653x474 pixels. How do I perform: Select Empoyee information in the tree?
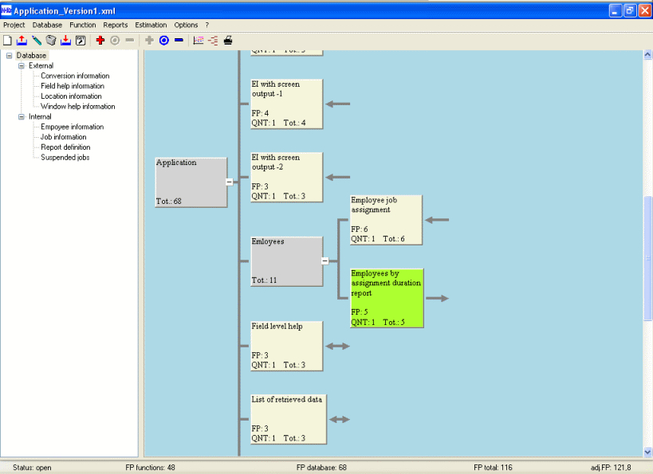(72, 127)
